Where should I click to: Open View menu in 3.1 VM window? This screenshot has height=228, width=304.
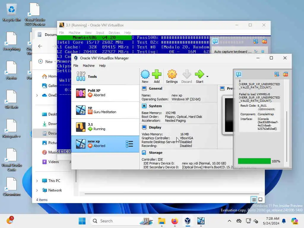(88, 33)
